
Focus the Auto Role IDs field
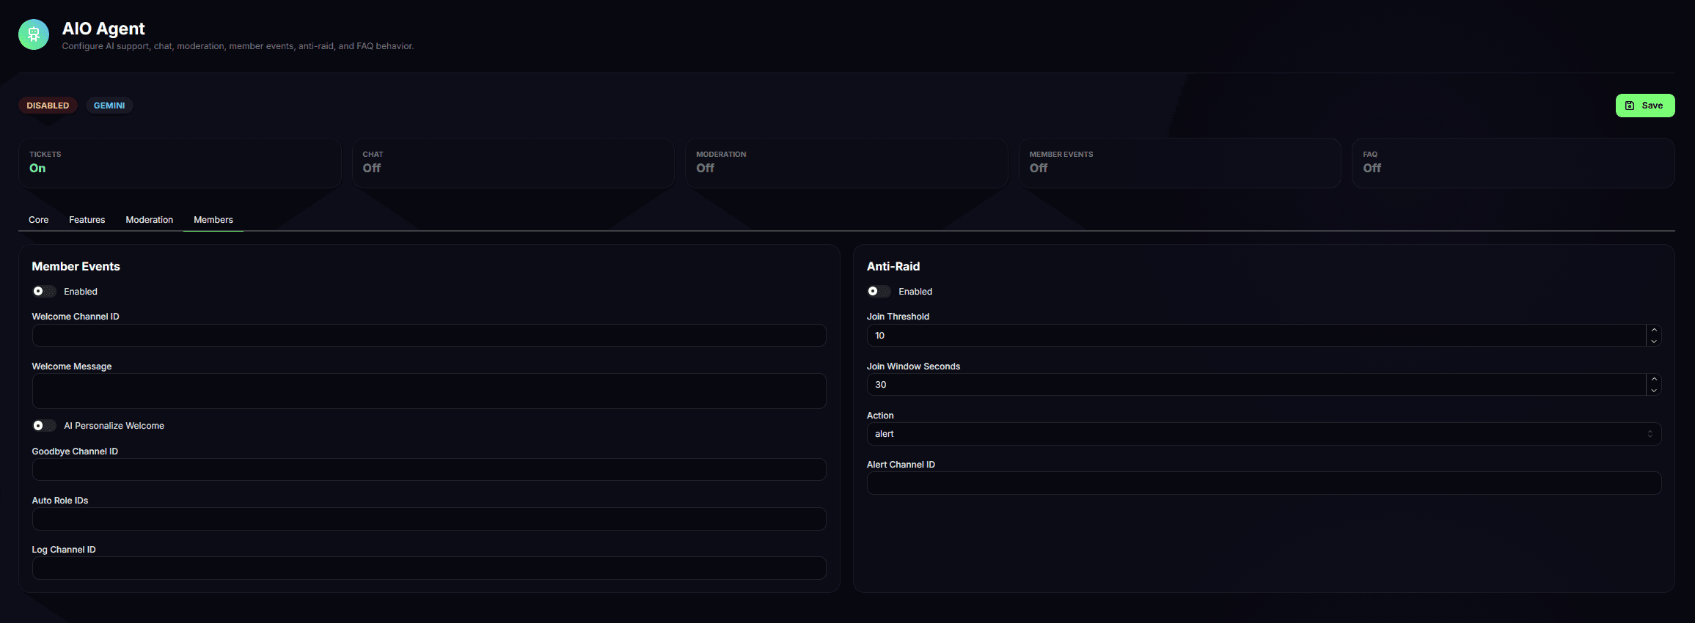pos(429,519)
